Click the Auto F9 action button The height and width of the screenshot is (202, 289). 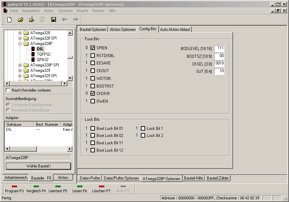point(123,189)
